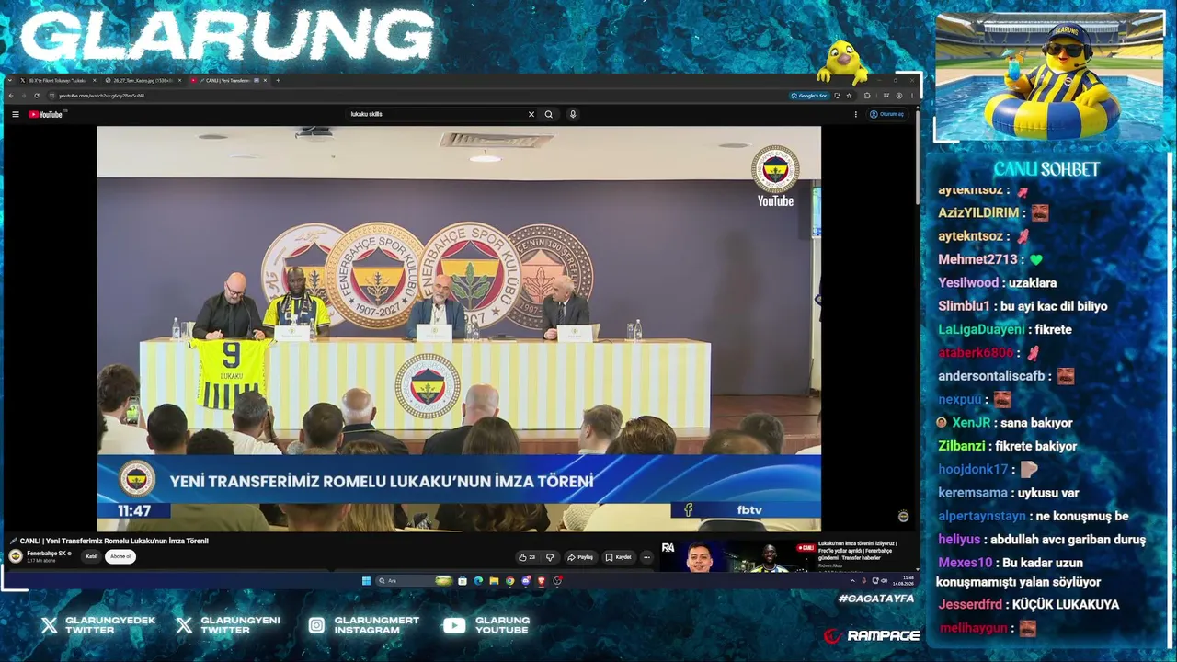Clear the 'lukaku skills' search text
The height and width of the screenshot is (662, 1177).
tap(531, 114)
